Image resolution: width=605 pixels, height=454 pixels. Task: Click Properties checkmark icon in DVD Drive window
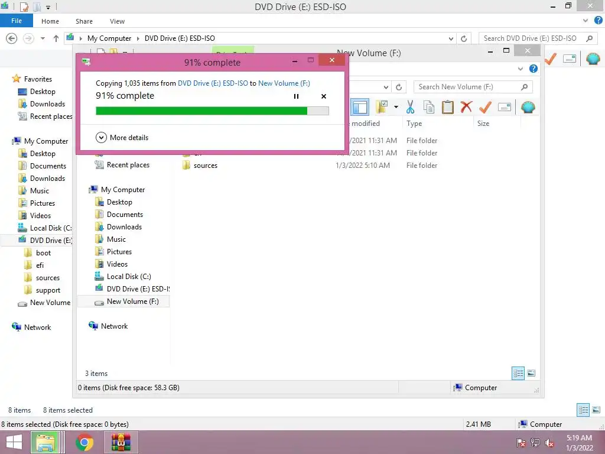tap(551, 59)
